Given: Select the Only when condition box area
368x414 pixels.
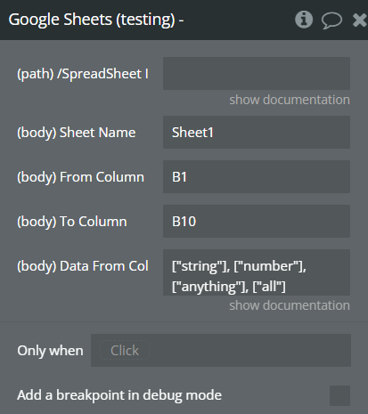Looking at the screenshot, I should click(221, 350).
